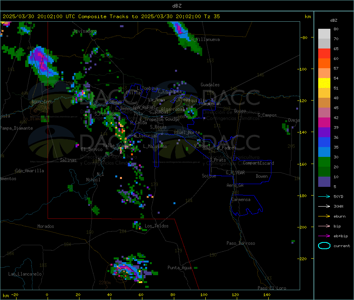Screen dimensions: 354x300
Task: Click the G_ALVEAR map label
Action: tap(235, 173)
